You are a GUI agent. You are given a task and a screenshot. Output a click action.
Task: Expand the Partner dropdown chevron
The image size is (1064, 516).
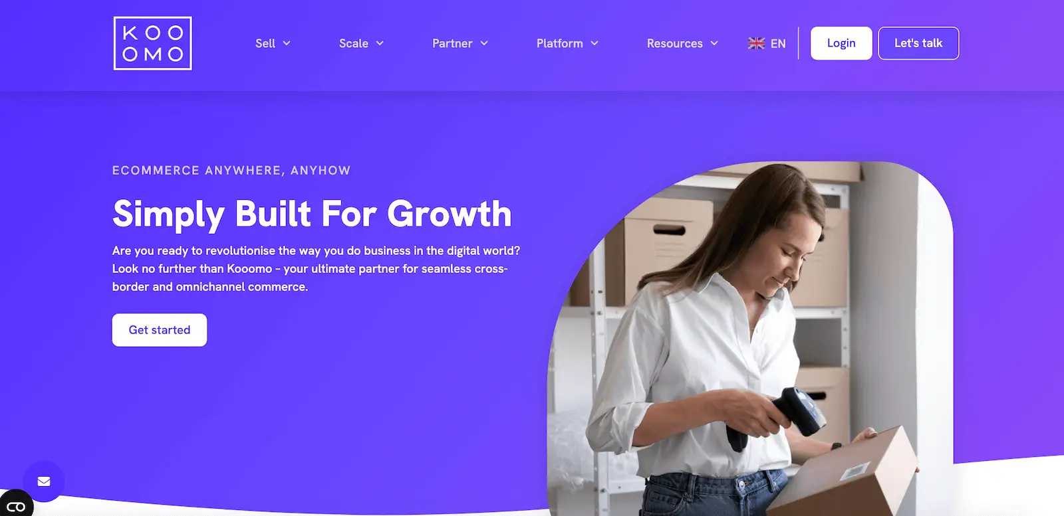(484, 43)
